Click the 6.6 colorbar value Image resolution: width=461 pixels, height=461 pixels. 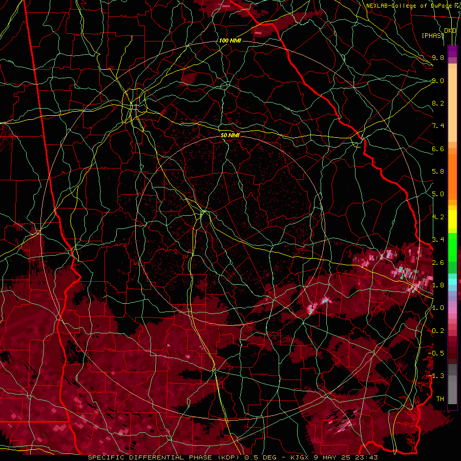438,149
